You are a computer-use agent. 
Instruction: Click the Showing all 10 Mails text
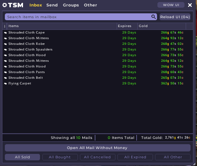(x=71, y=138)
